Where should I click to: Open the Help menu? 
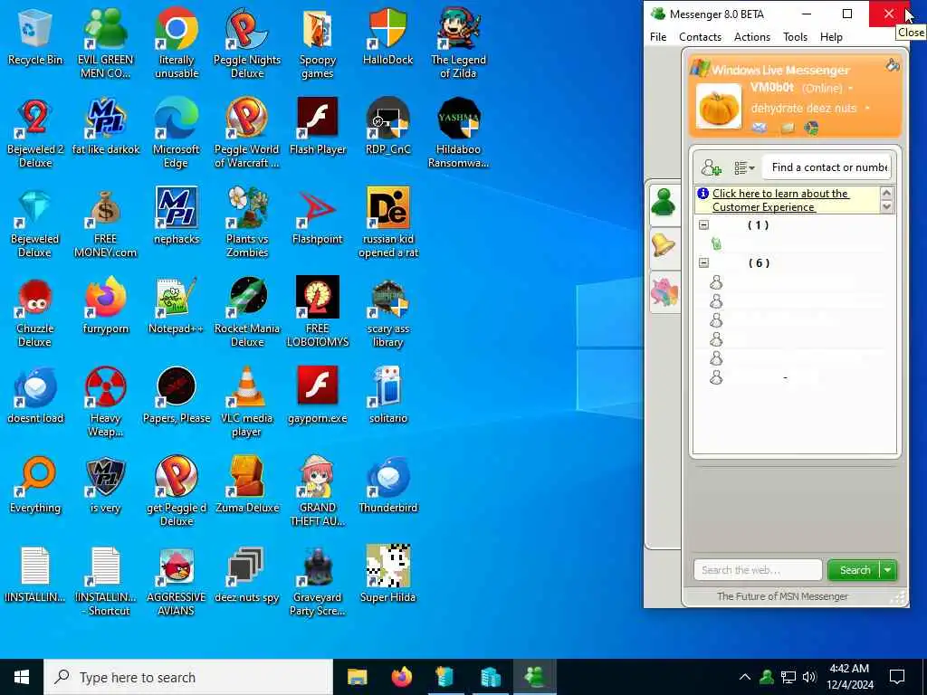click(x=831, y=36)
